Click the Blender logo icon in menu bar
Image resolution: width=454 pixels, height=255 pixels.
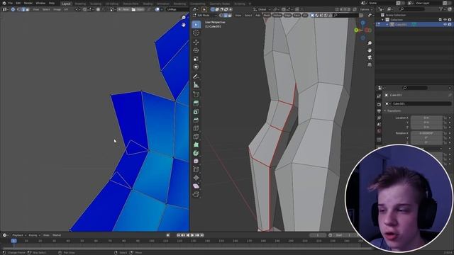[x=4, y=3]
